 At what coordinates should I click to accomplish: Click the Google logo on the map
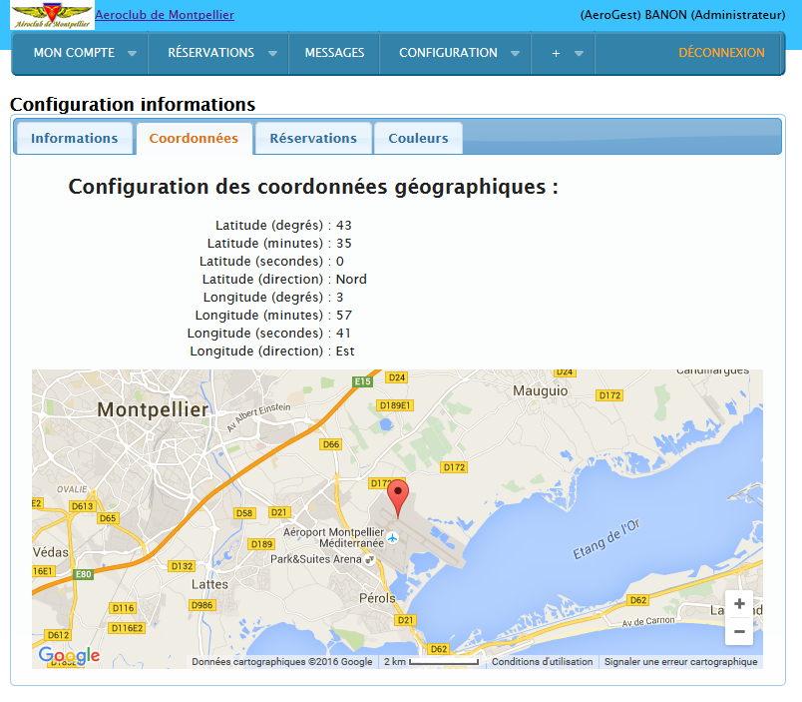pos(69,654)
